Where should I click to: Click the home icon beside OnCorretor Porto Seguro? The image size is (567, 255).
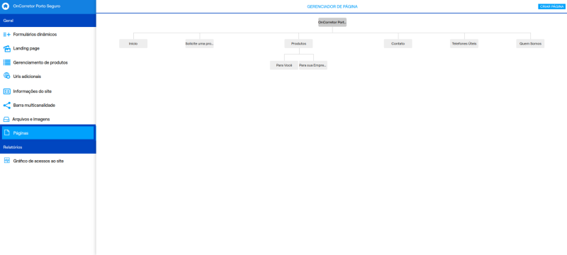point(6,6)
